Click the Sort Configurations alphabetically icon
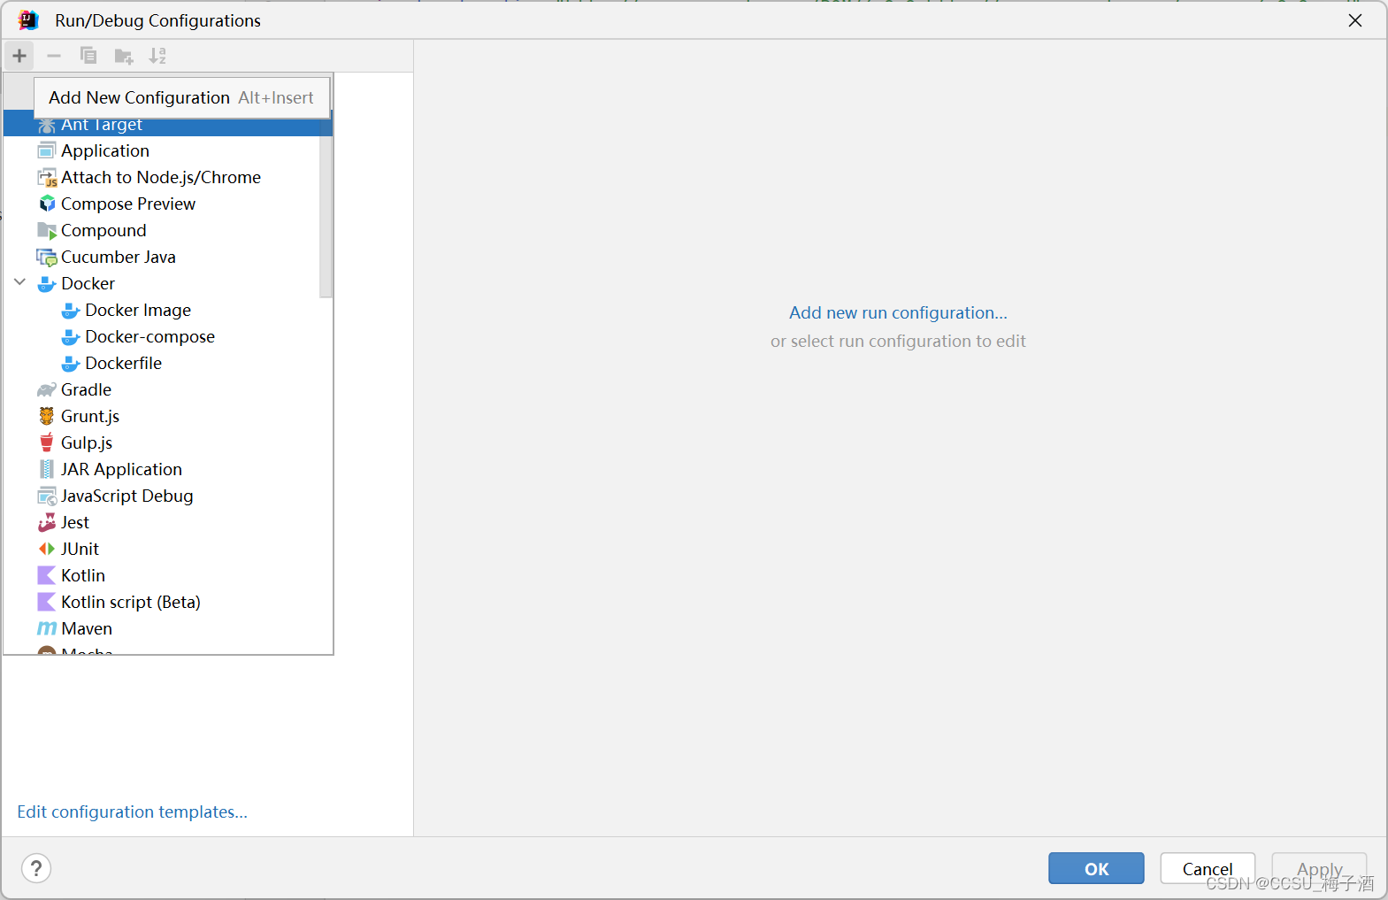Image resolution: width=1388 pixels, height=900 pixels. coord(157,56)
